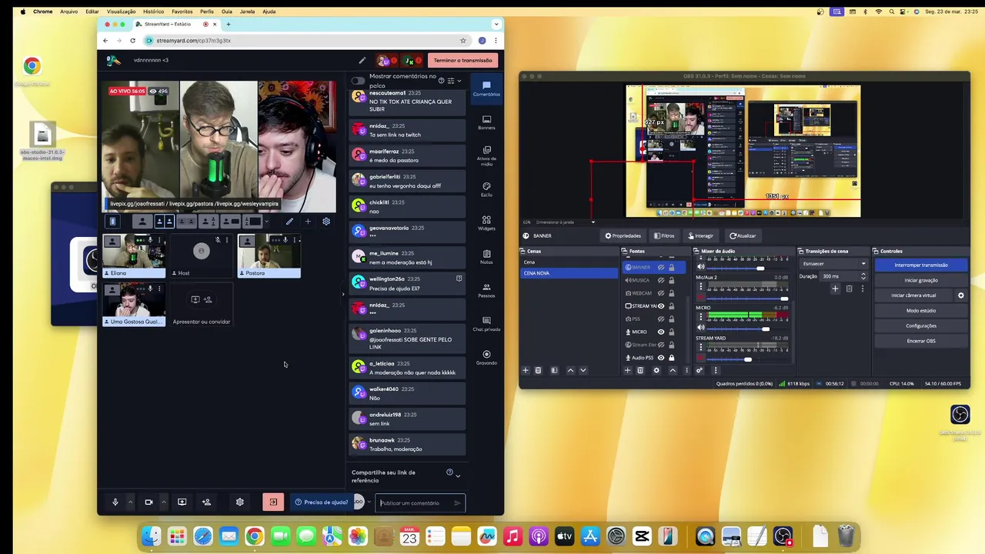Hide the Audio PS5 source via eye icon
Viewport: 985px width, 554px height.
pos(660,358)
